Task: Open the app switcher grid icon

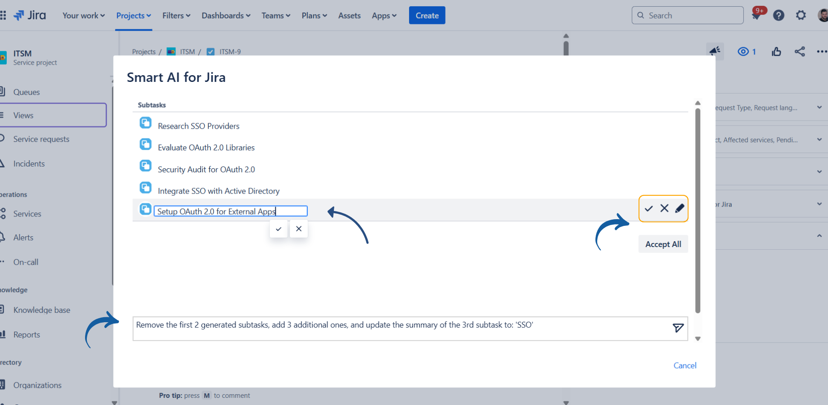Action: [x=3, y=15]
